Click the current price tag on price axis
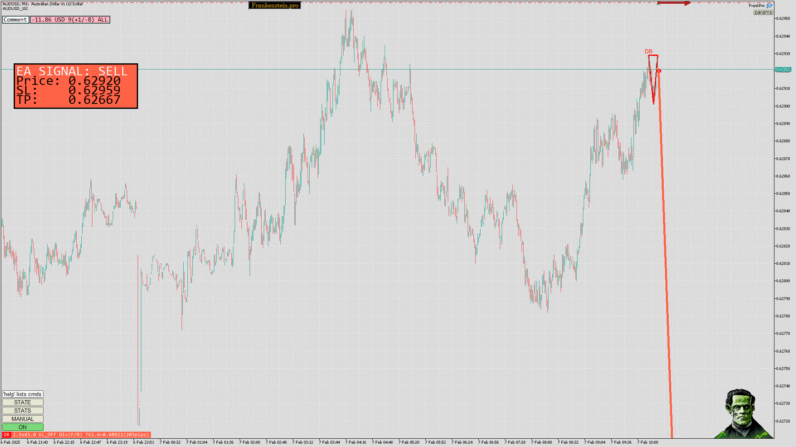796x447 pixels. coord(783,70)
